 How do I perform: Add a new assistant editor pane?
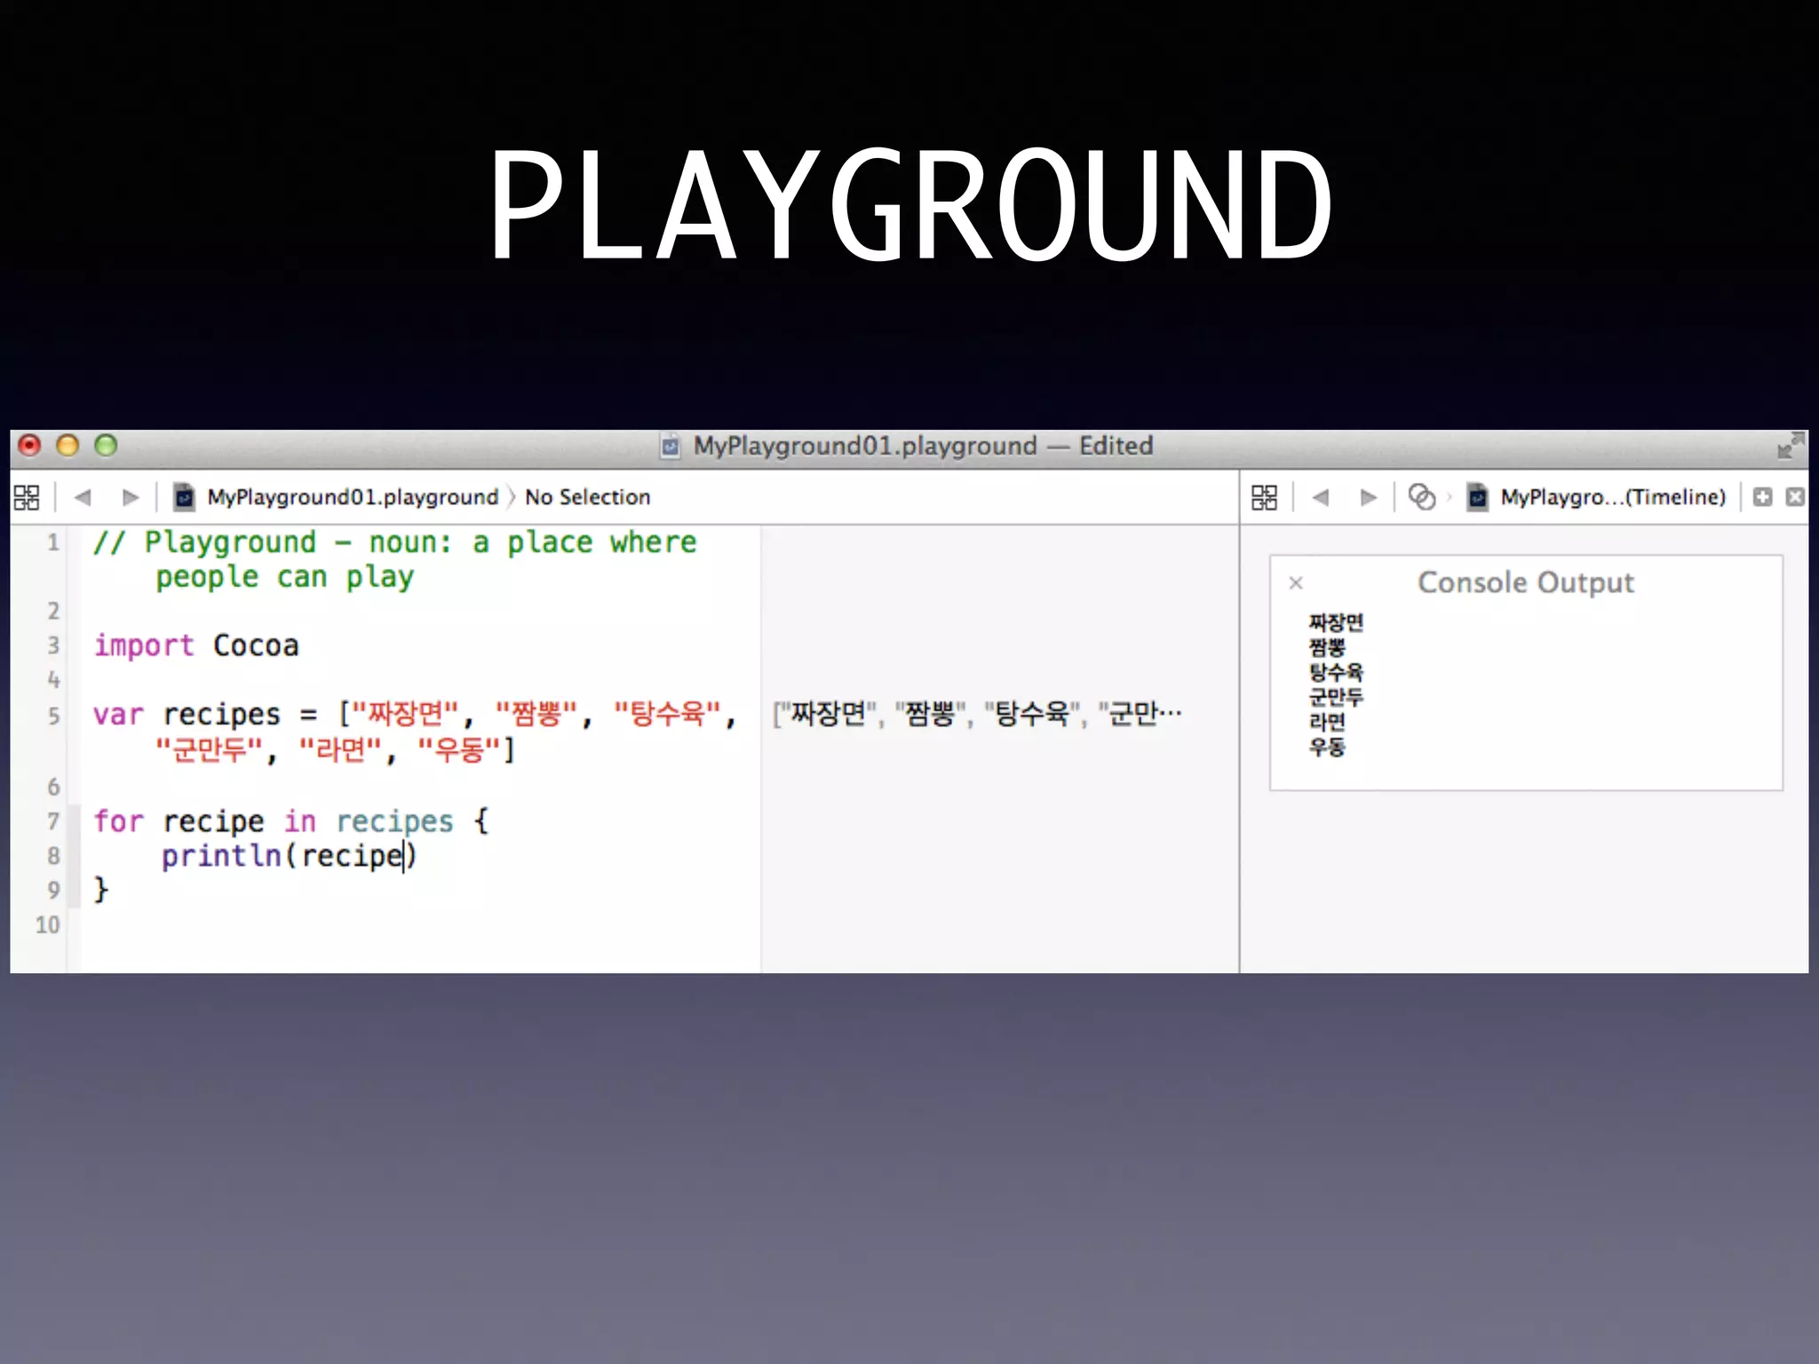pyautogui.click(x=1763, y=497)
